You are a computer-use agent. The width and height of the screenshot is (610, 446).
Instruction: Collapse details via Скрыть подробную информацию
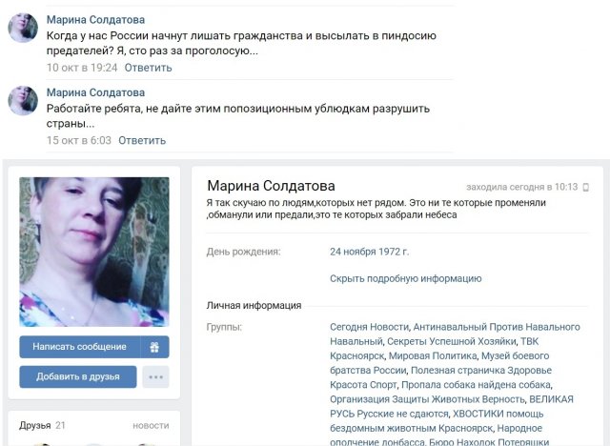[406, 278]
